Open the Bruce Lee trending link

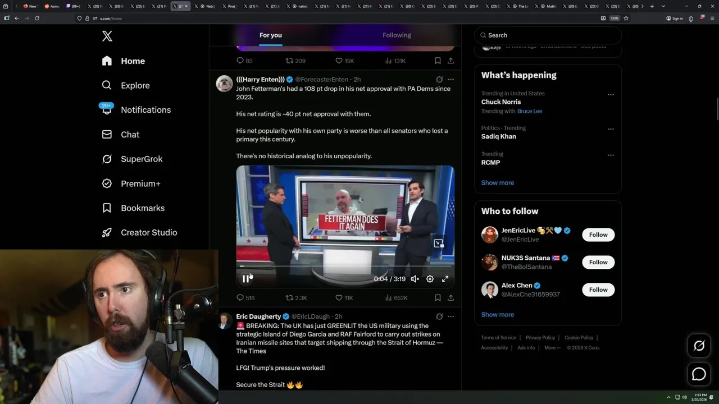pyautogui.click(x=530, y=111)
